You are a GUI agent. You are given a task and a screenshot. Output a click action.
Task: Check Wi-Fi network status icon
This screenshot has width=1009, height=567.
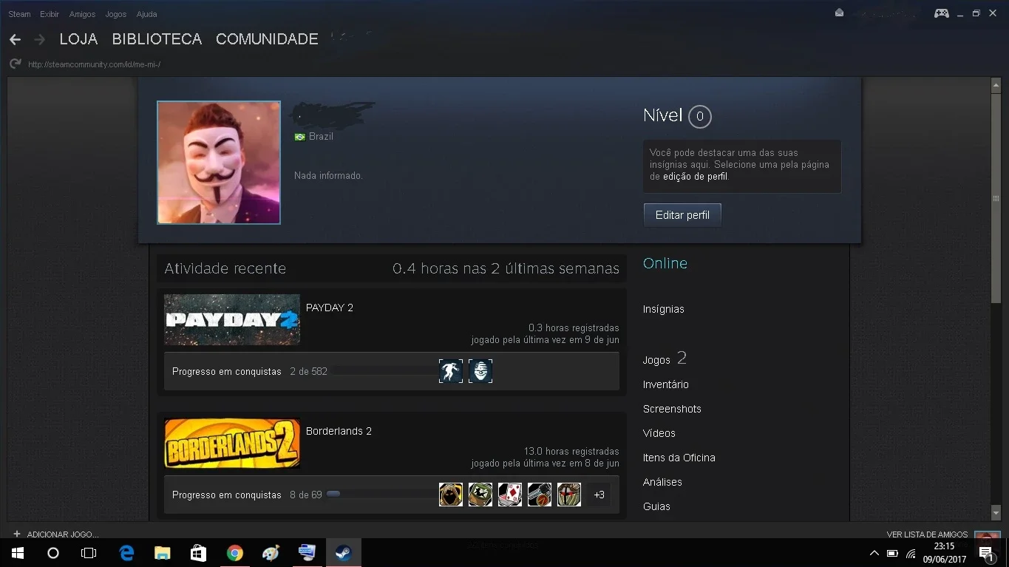(911, 553)
